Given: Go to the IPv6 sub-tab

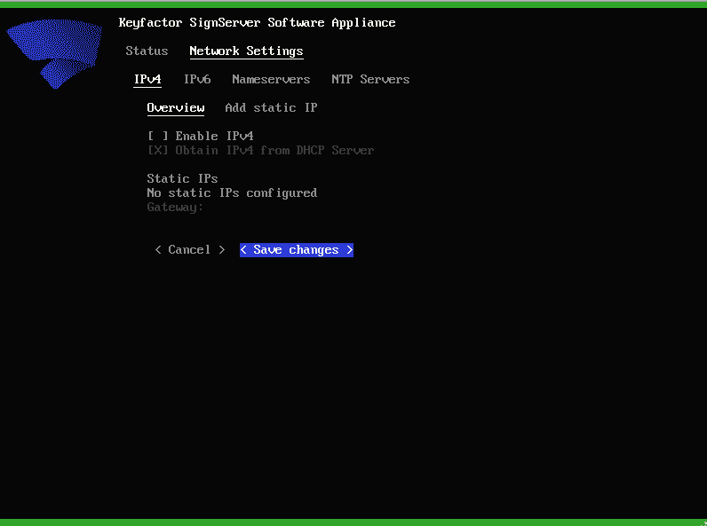Looking at the screenshot, I should [x=197, y=80].
